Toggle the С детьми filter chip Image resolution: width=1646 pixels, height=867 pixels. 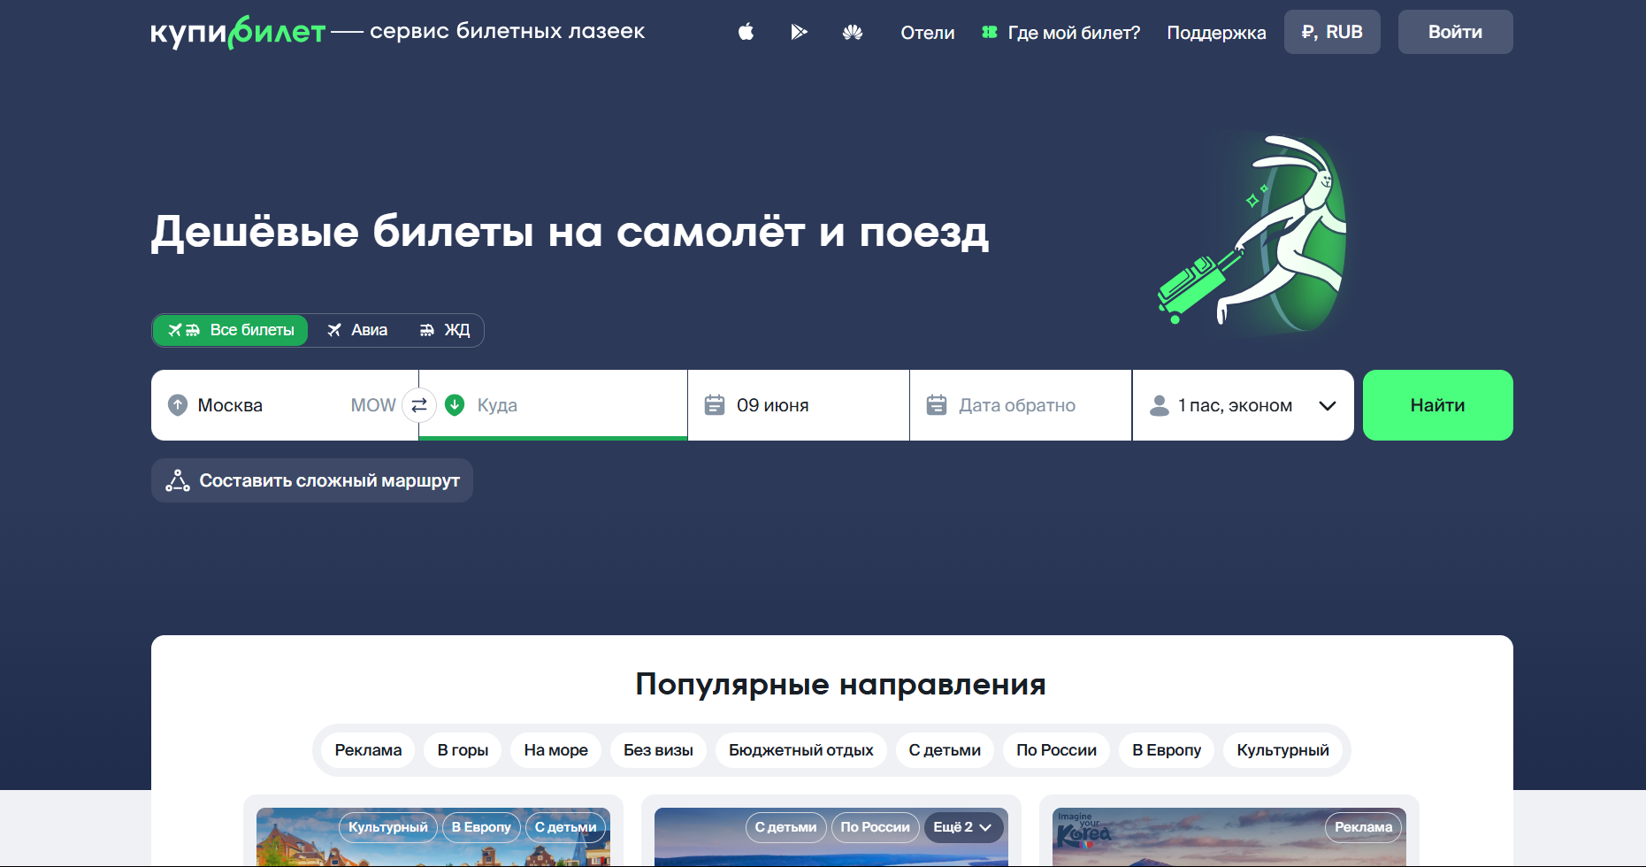pyautogui.click(x=945, y=750)
